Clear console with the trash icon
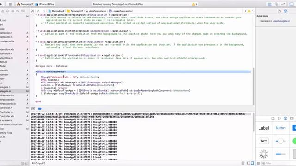The width and height of the screenshot is (296, 166). 243,163
